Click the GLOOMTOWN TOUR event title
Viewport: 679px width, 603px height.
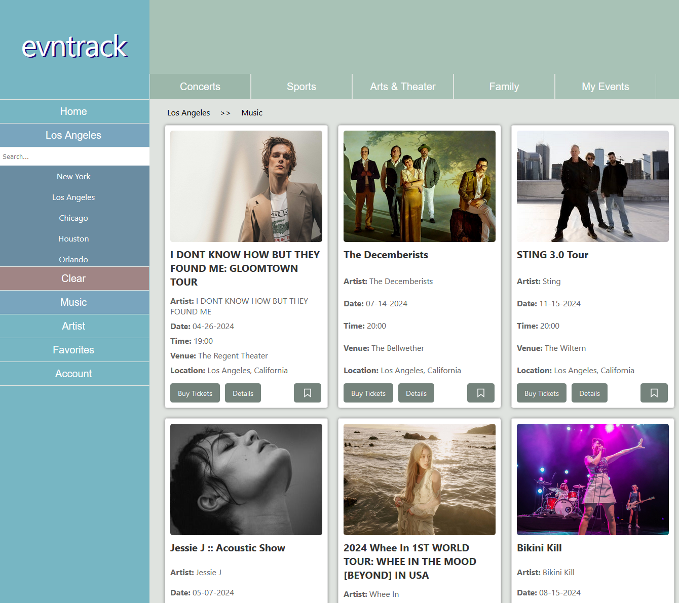click(x=245, y=268)
